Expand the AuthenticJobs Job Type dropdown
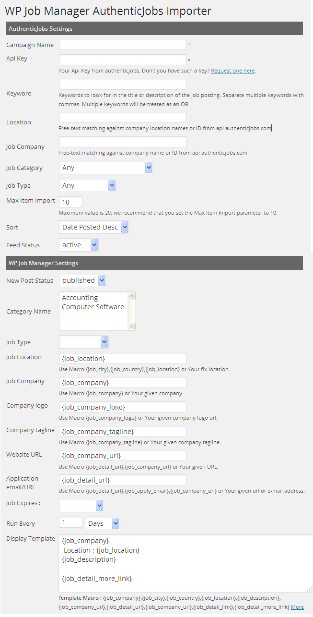 tap(88, 185)
